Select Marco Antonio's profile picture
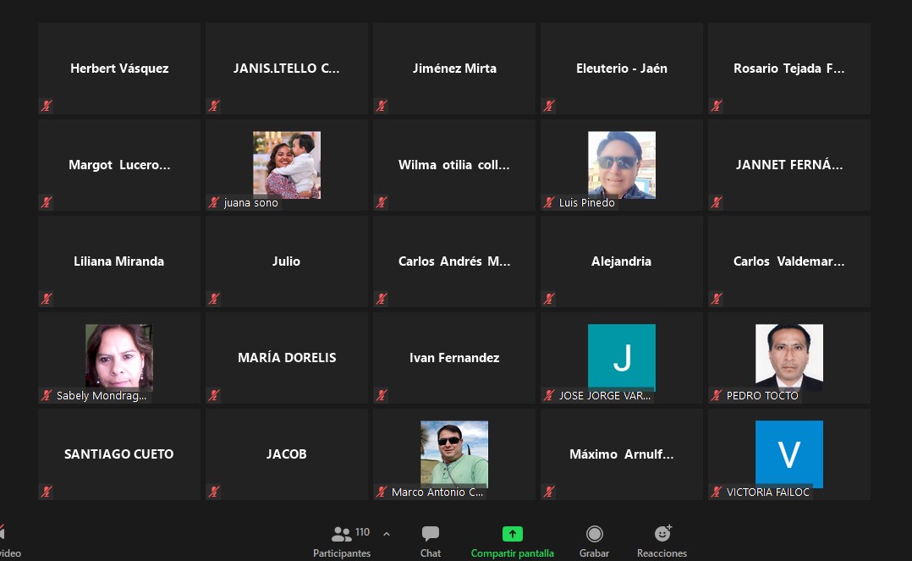 point(454,454)
